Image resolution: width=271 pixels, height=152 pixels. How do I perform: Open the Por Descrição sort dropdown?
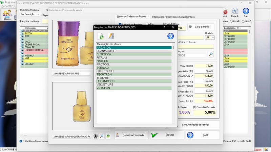pos(30,15)
